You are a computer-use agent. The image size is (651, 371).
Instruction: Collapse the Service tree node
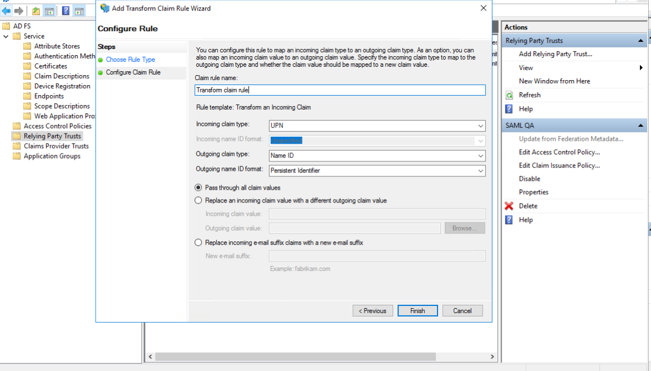pos(6,36)
